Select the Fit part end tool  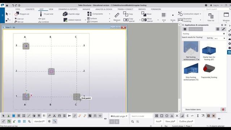[47, 14]
